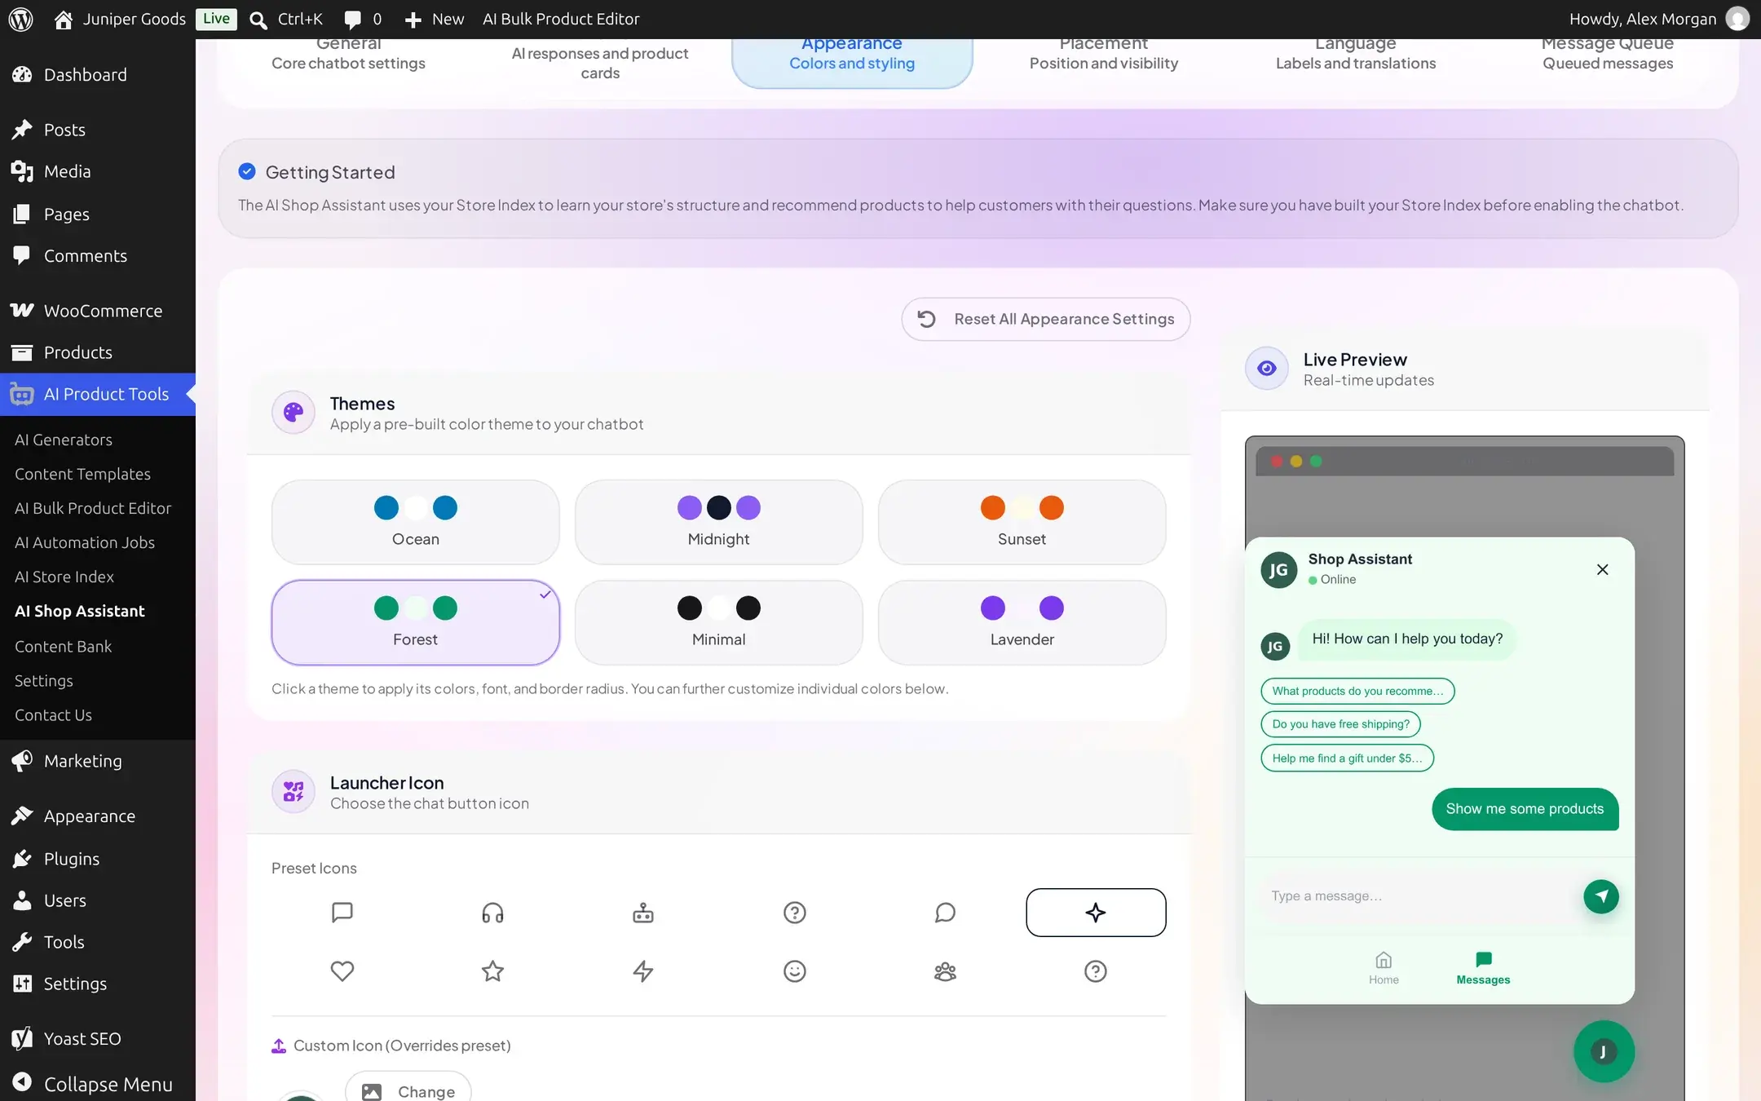Open the Messages tab in chat preview
Image resolution: width=1761 pixels, height=1101 pixels.
(1483, 967)
